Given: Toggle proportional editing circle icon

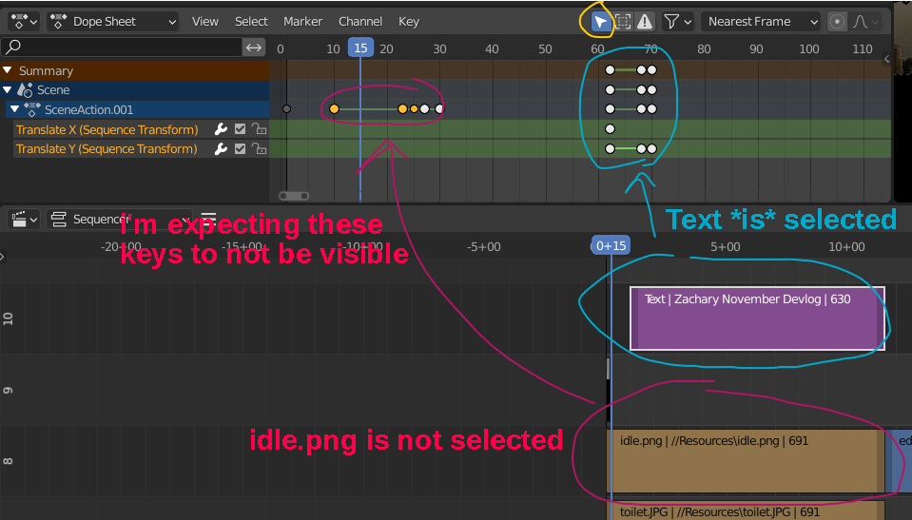Looking at the screenshot, I should pyautogui.click(x=837, y=22).
